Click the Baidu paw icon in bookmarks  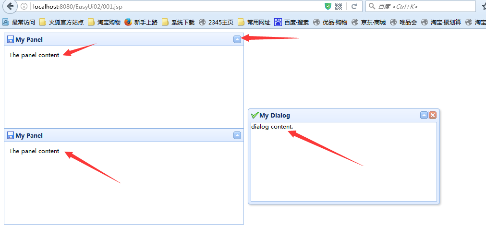[x=278, y=22]
